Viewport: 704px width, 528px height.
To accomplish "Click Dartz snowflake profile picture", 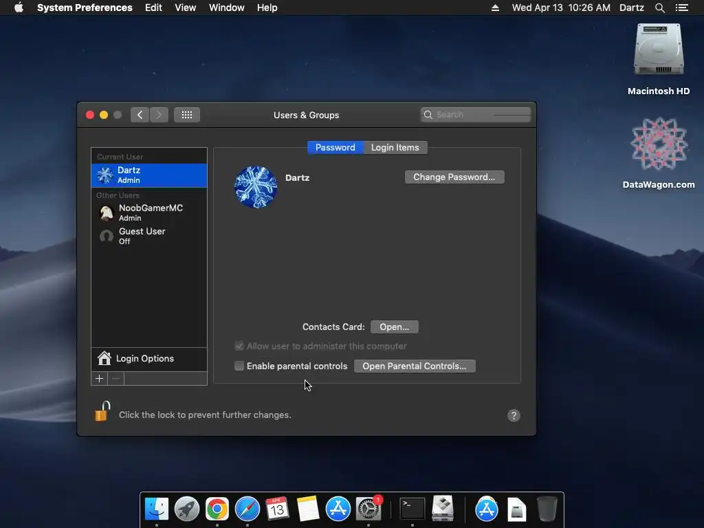I will tap(256, 187).
